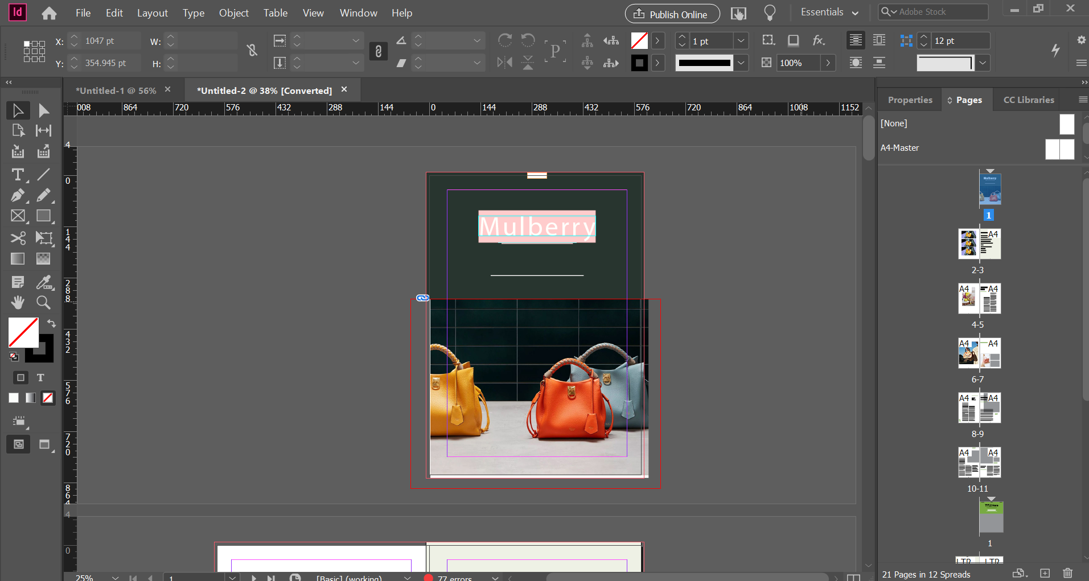Open the Essentials workspace switcher
Viewport: 1089px width, 581px height.
[829, 12]
